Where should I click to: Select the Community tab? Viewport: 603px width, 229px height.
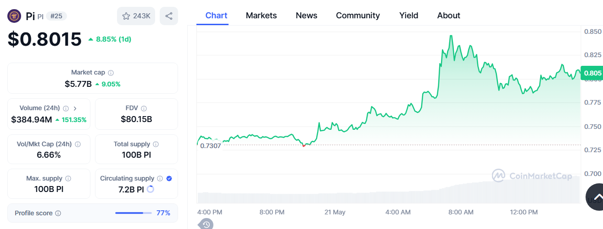(358, 16)
